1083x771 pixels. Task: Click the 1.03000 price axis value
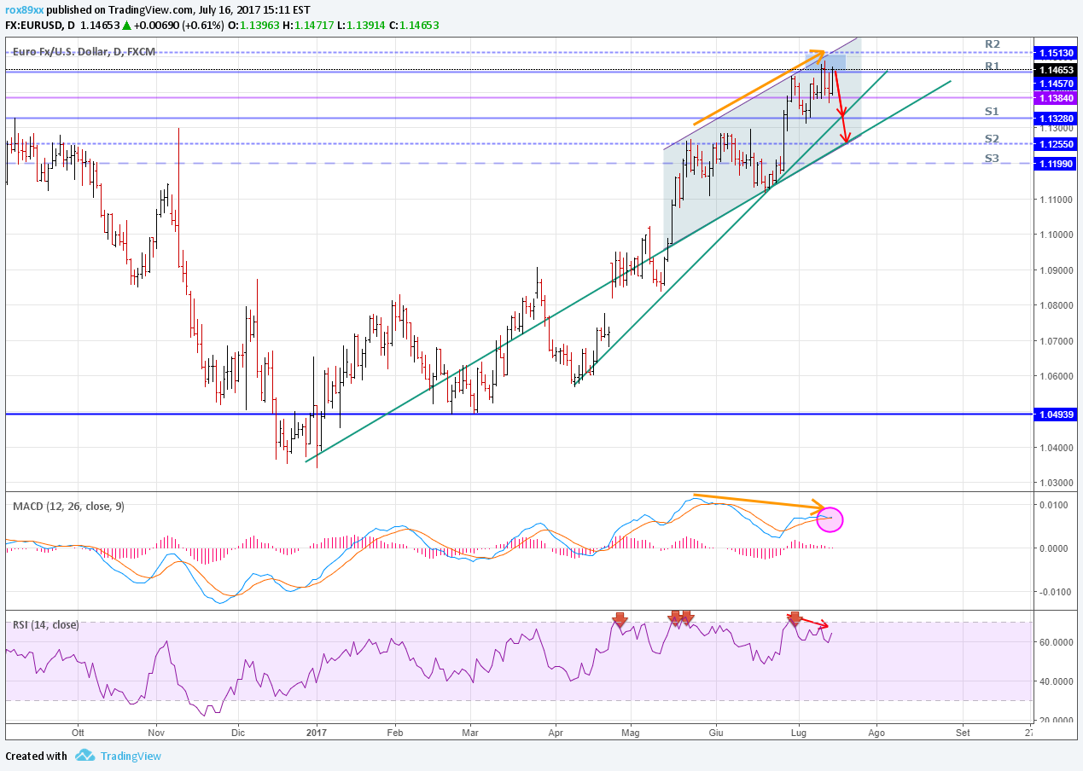(1057, 483)
